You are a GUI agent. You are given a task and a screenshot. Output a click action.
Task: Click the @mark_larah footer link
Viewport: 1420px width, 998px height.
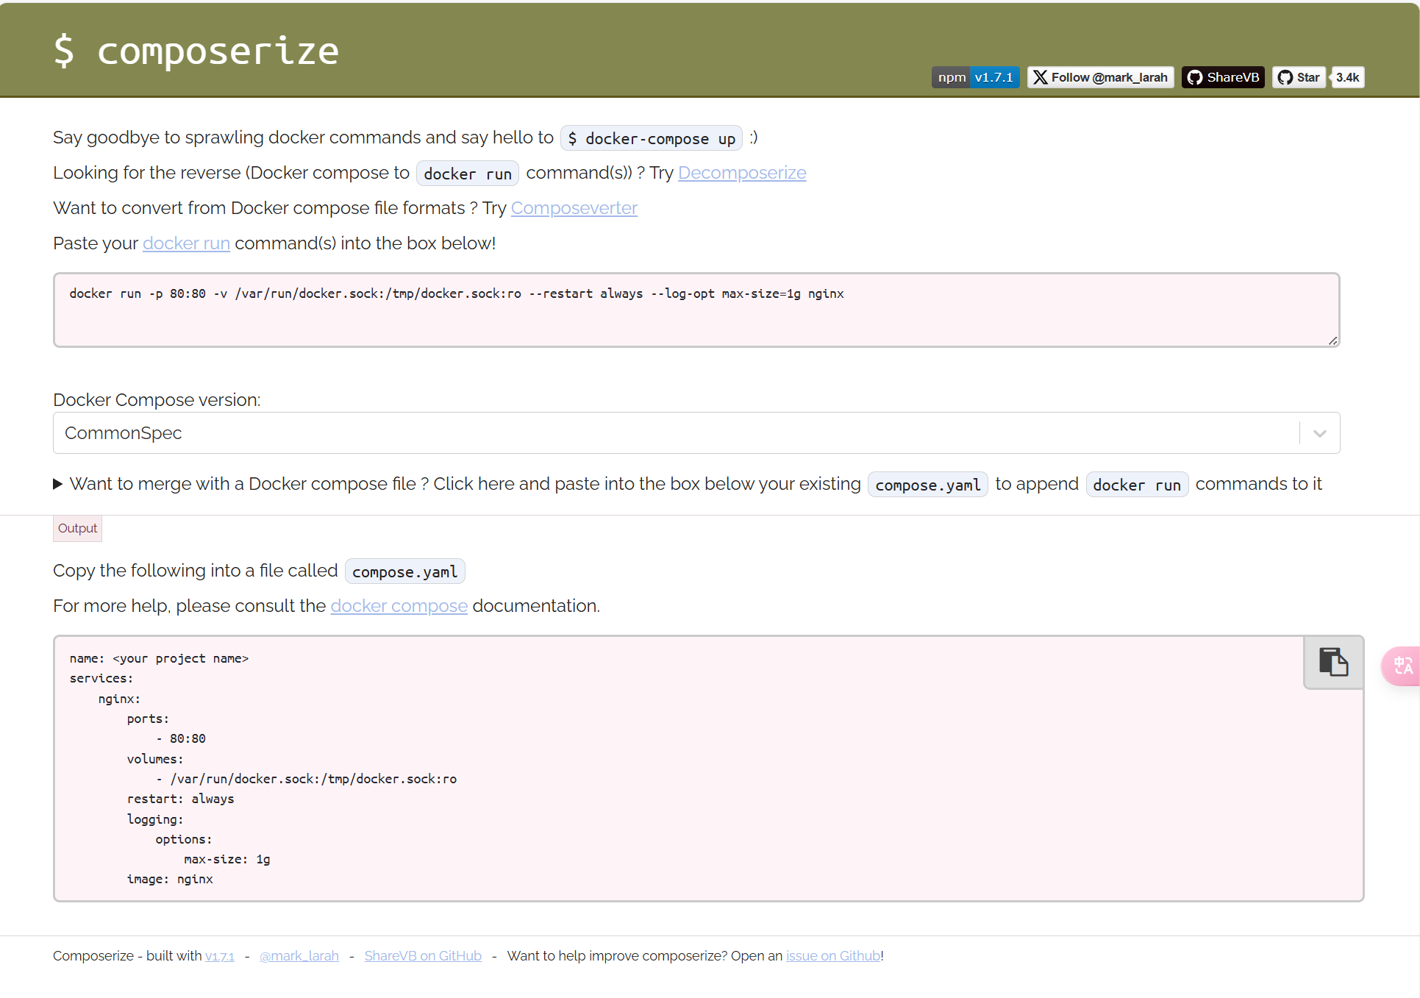tap(299, 955)
